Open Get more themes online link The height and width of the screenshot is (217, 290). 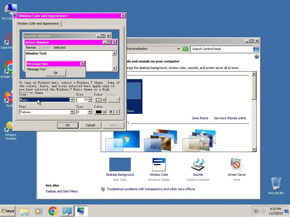coord(230,118)
